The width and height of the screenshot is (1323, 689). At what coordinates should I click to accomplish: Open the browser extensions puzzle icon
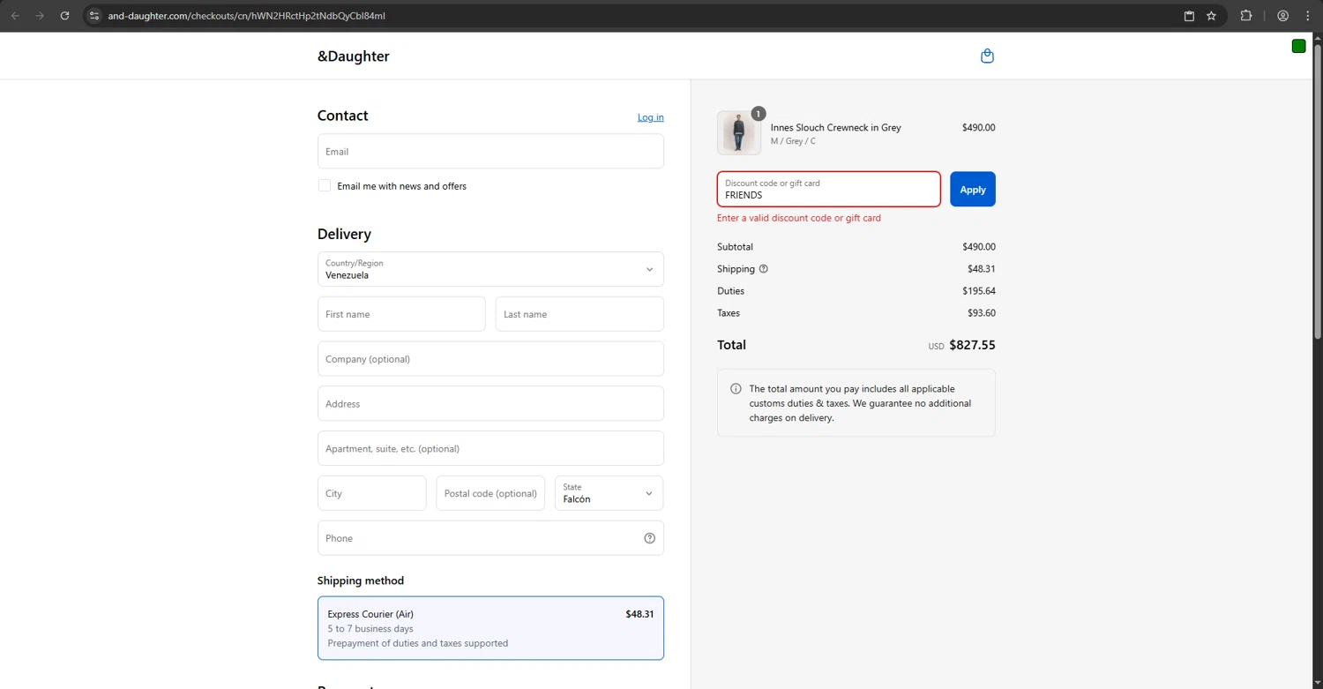1246,16
